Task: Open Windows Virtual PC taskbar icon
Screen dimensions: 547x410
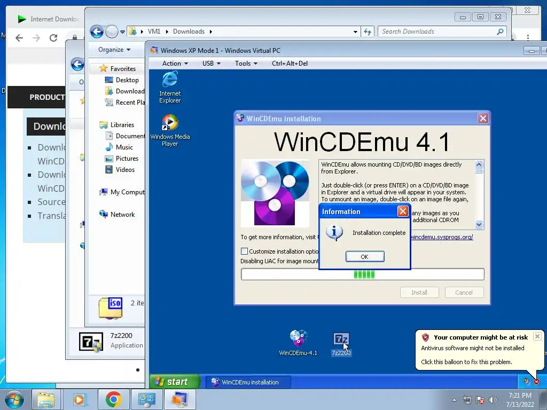Action: [x=179, y=399]
